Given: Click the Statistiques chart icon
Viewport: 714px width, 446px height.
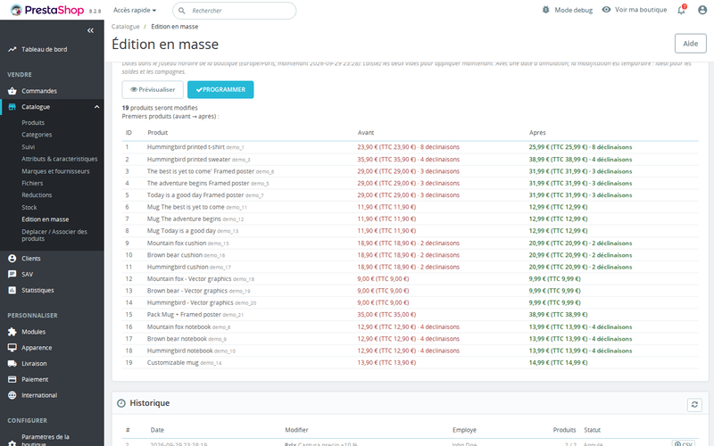Looking at the screenshot, I should 12,291.
